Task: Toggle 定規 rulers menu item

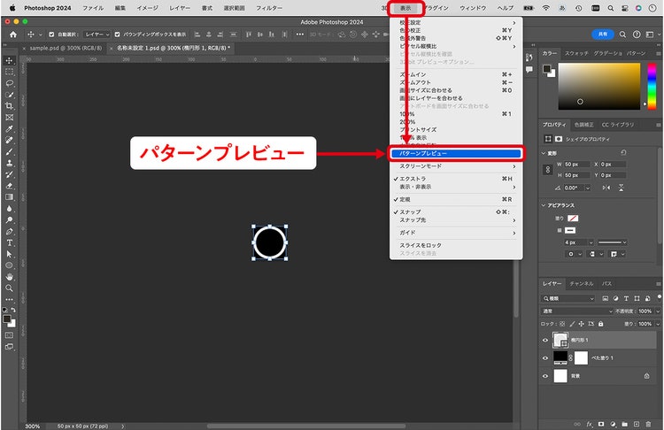Action: pyautogui.click(x=456, y=199)
